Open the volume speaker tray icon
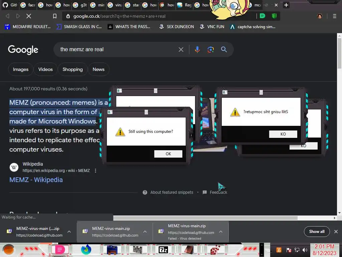The height and width of the screenshot is (257, 342). point(305,250)
